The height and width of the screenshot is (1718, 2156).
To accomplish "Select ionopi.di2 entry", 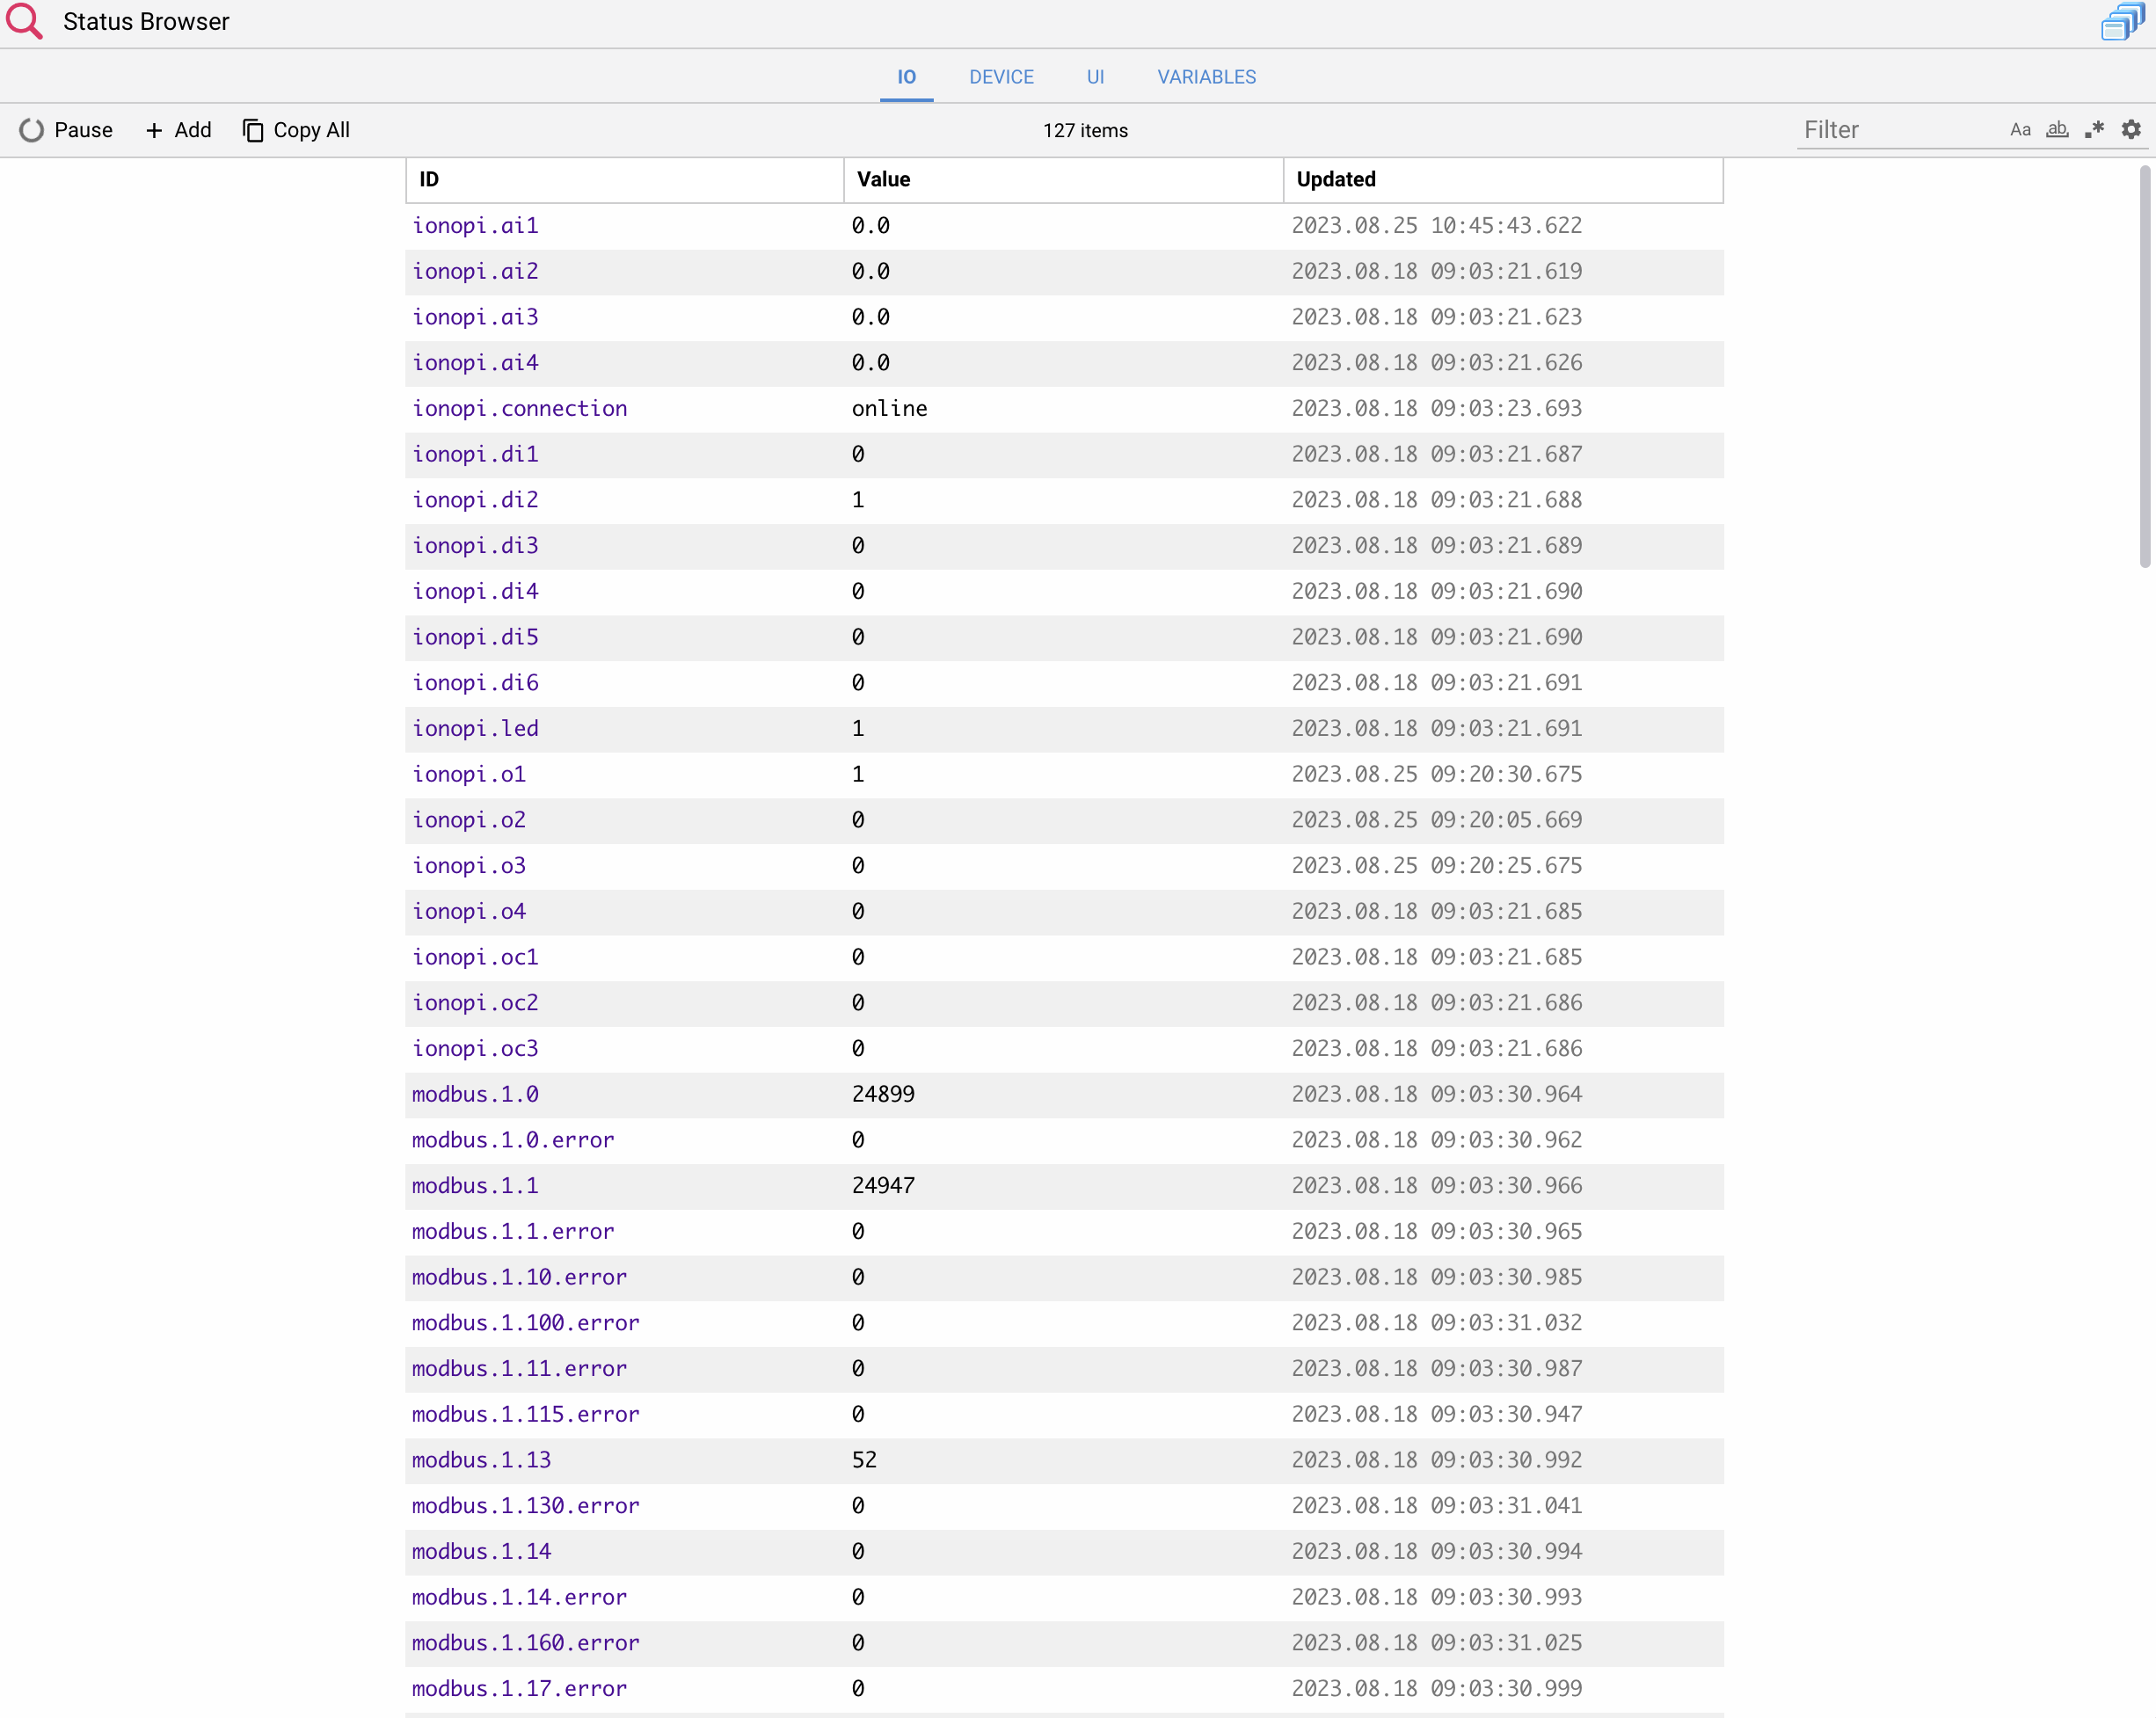I will (x=475, y=500).
